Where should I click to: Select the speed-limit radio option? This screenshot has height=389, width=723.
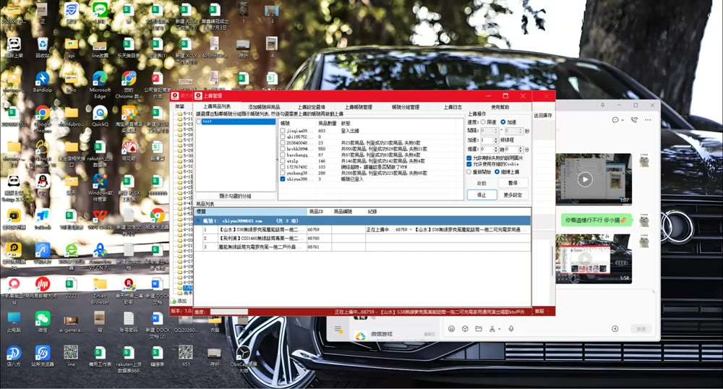pos(483,122)
